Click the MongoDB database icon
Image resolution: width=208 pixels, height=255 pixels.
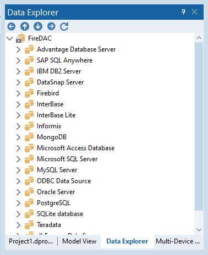(29, 137)
